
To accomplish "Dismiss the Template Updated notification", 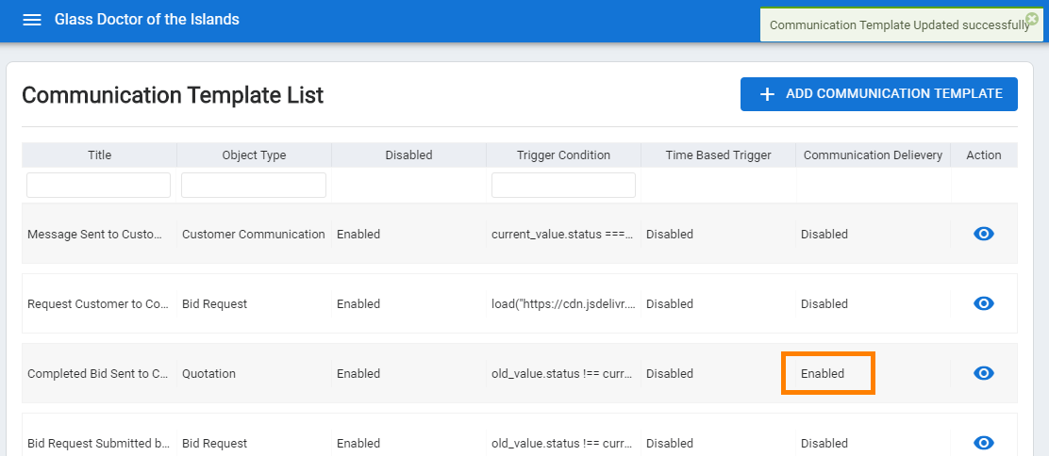I will tap(1032, 19).
